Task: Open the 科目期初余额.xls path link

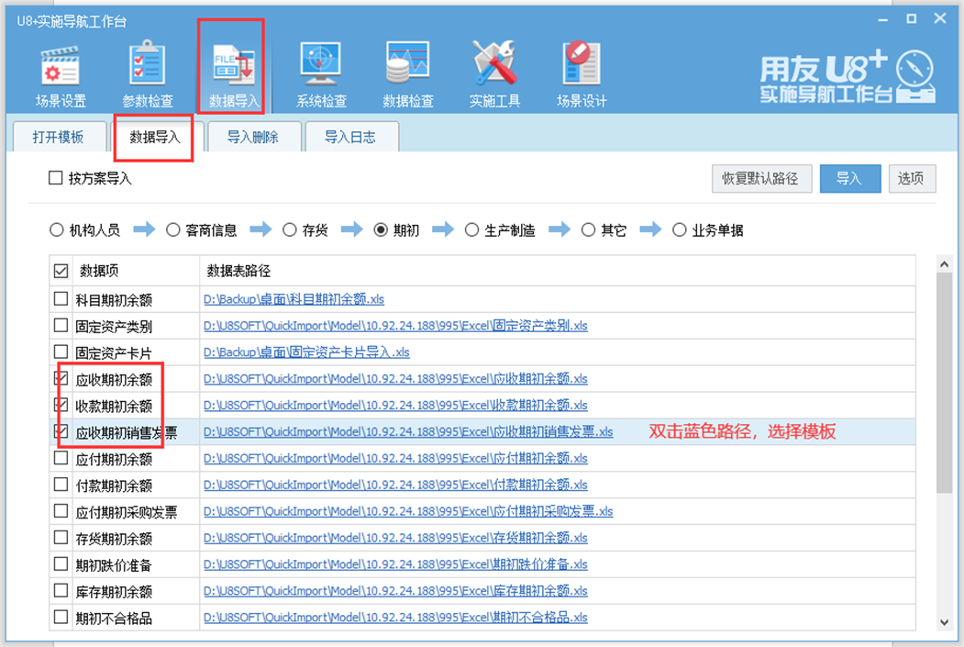Action: 294,299
